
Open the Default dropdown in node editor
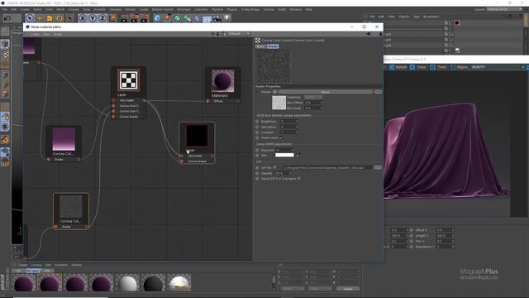(x=239, y=34)
